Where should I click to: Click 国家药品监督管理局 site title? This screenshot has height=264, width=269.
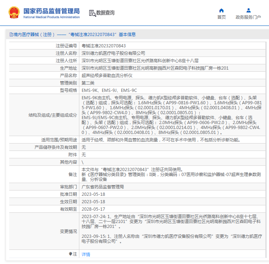click(x=51, y=11)
